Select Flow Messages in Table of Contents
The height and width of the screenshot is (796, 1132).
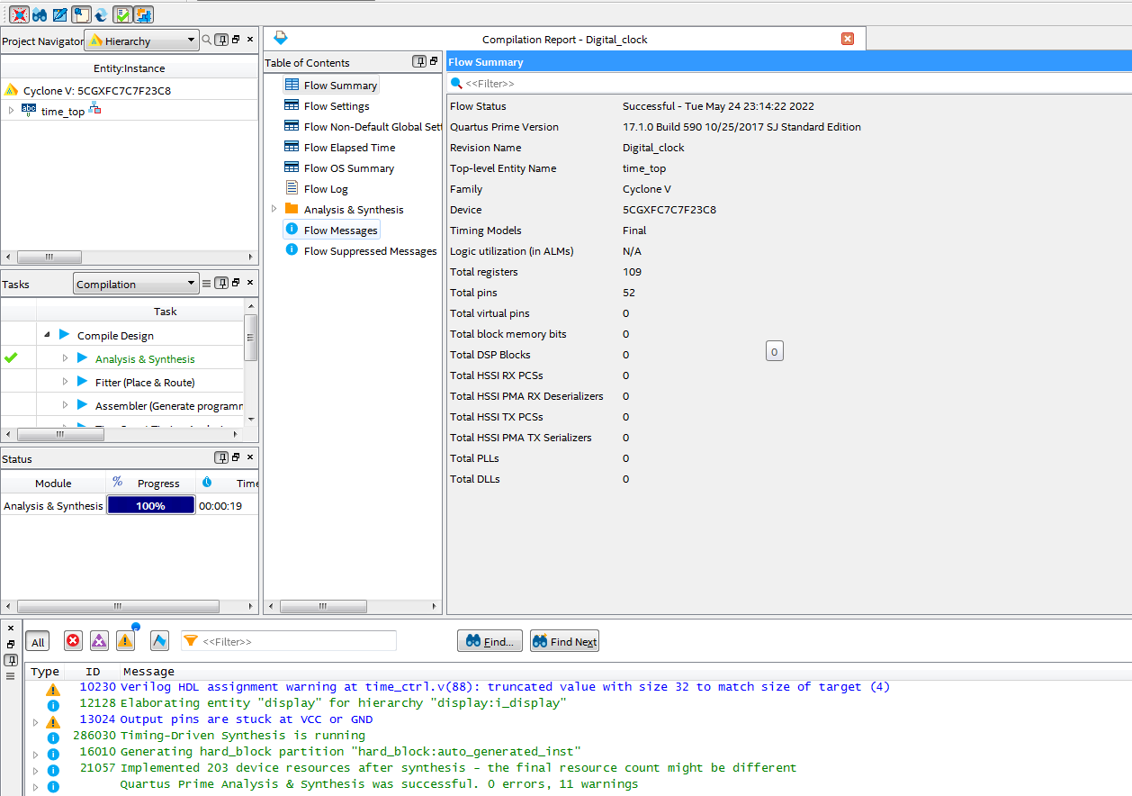(340, 231)
